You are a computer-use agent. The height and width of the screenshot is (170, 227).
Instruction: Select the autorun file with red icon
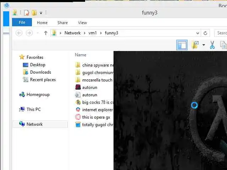click(x=86, y=87)
